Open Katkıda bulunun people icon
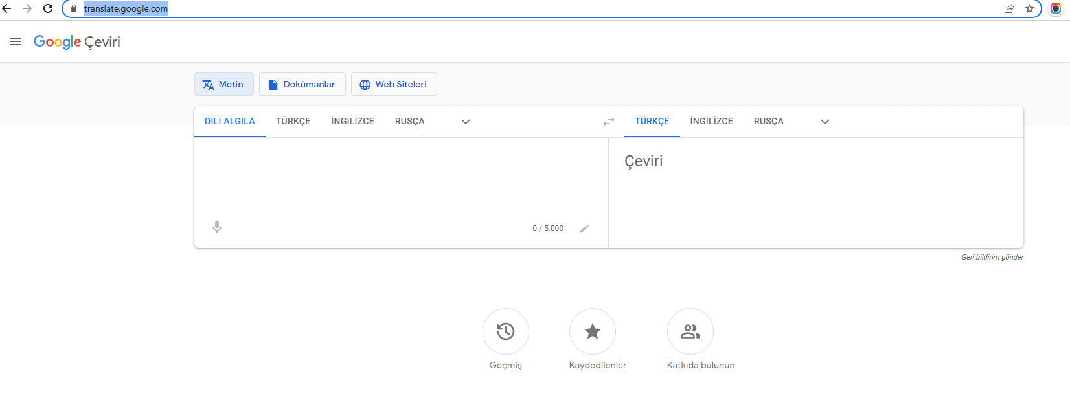The height and width of the screenshot is (400, 1070). (690, 331)
